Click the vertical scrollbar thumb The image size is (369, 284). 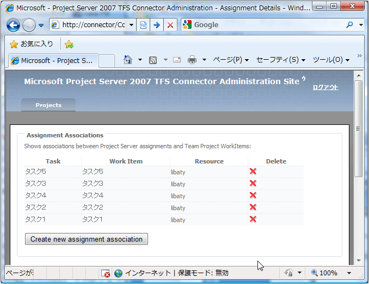click(x=359, y=129)
